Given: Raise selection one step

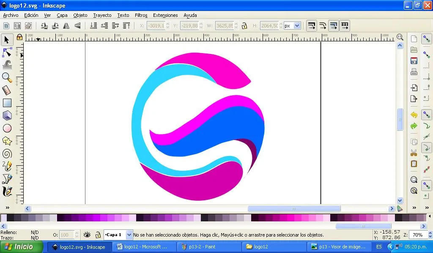Looking at the screenshot, I should (115, 26).
